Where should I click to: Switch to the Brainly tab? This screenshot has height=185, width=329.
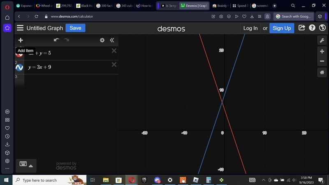pyautogui.click(x=220, y=6)
